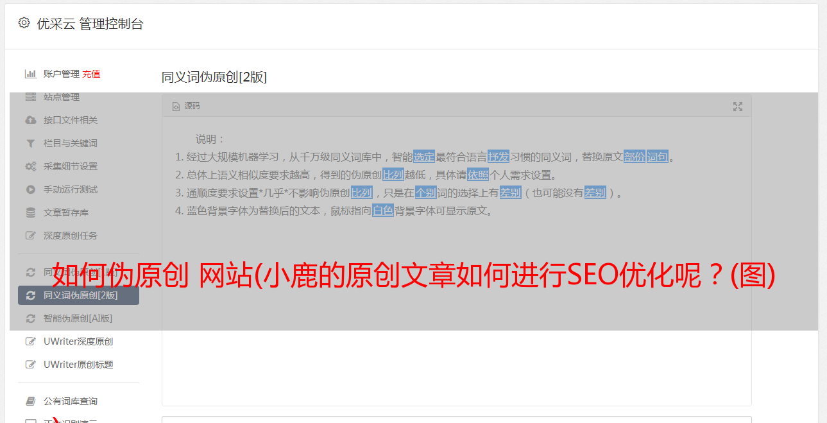
Task: Open 同义词伪原创[2版] sidebar item
Action: click(78, 295)
